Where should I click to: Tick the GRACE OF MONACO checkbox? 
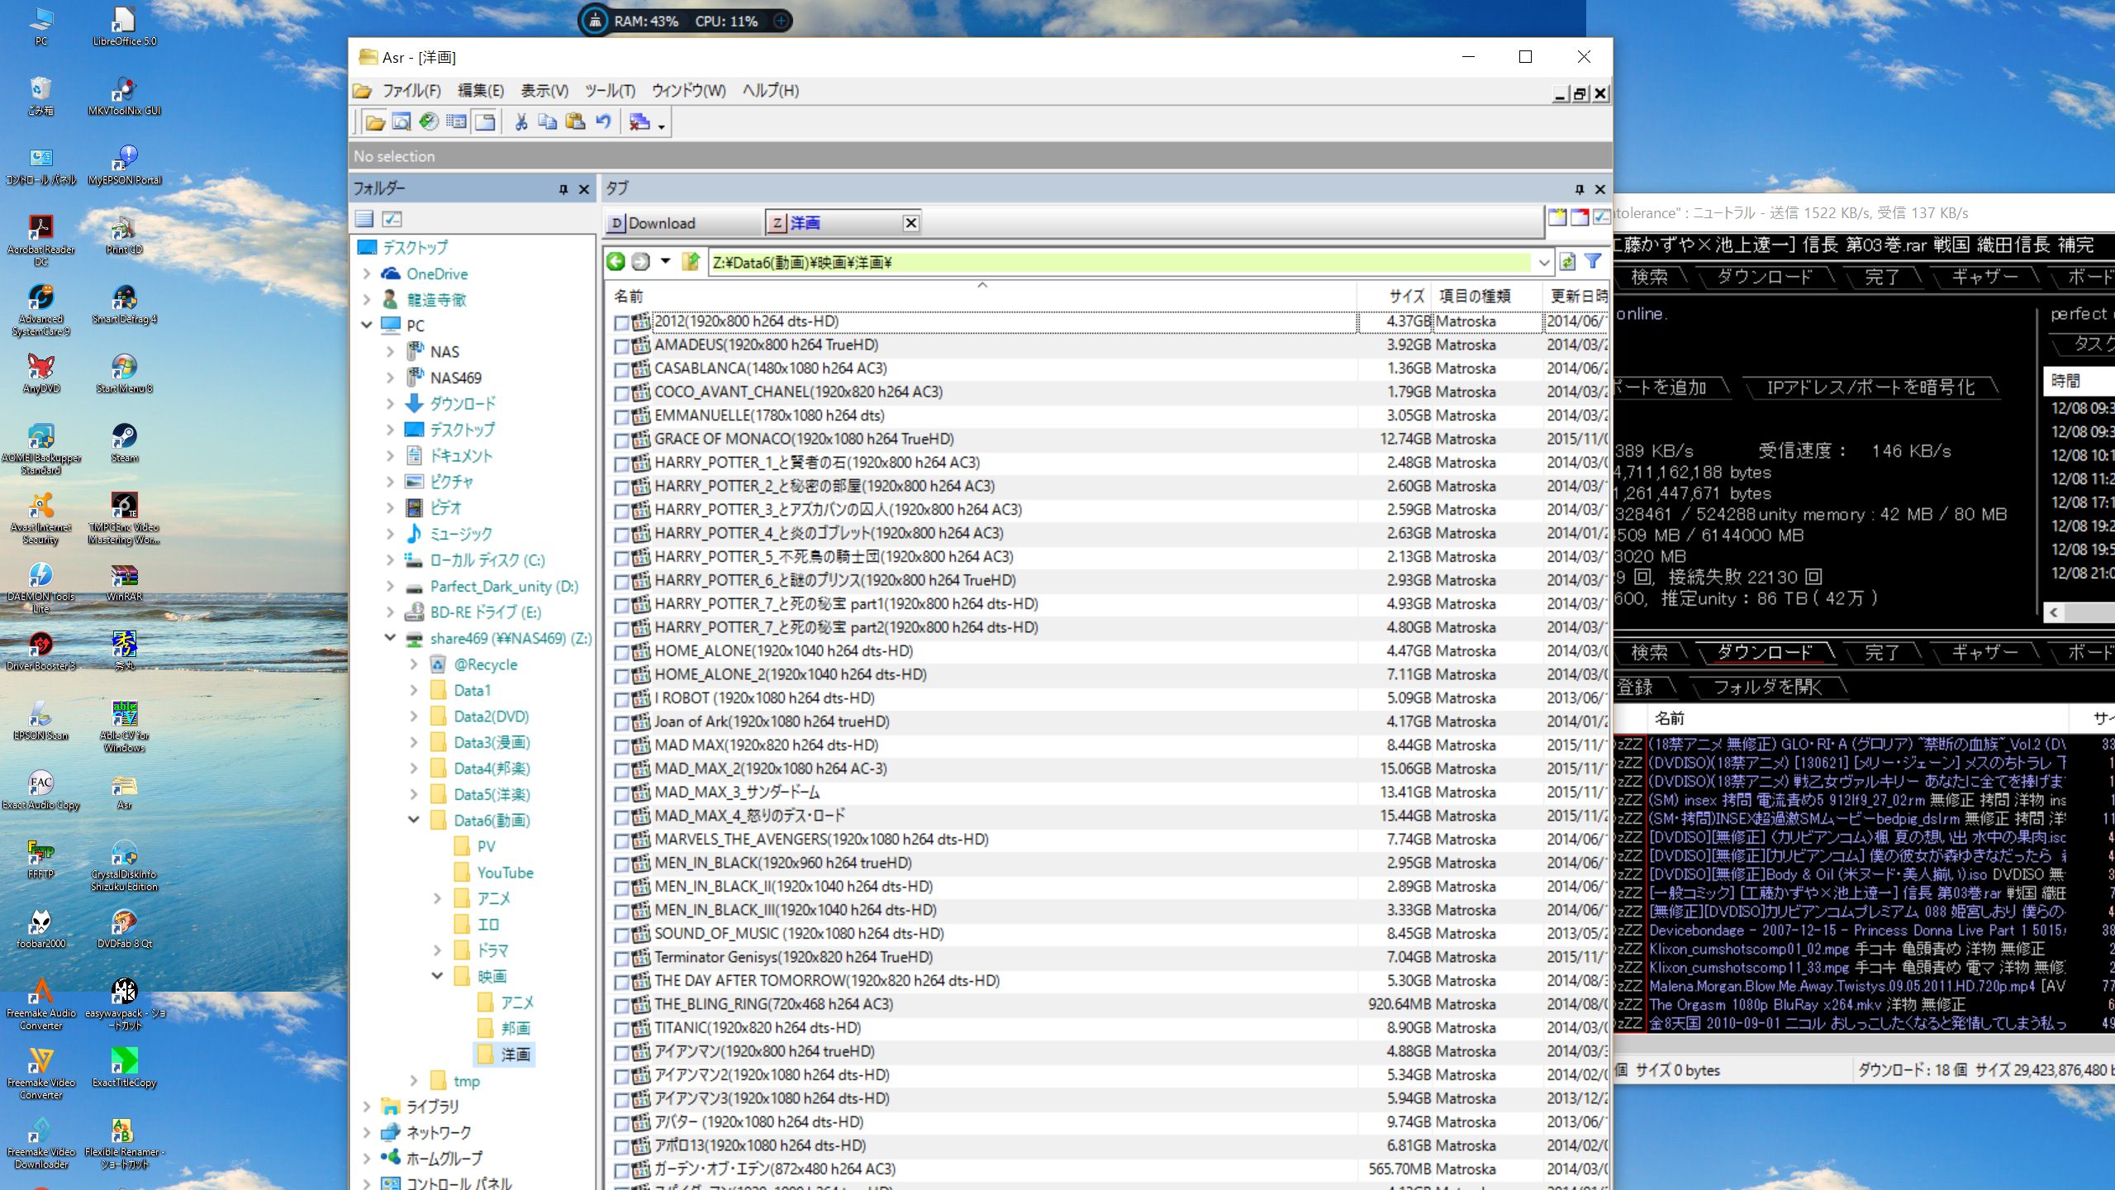(621, 440)
